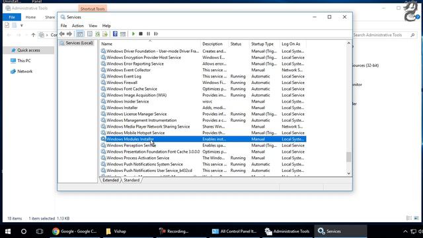Select Windows Font Cache Service
The height and width of the screenshot is (238, 423).
coord(203,89)
